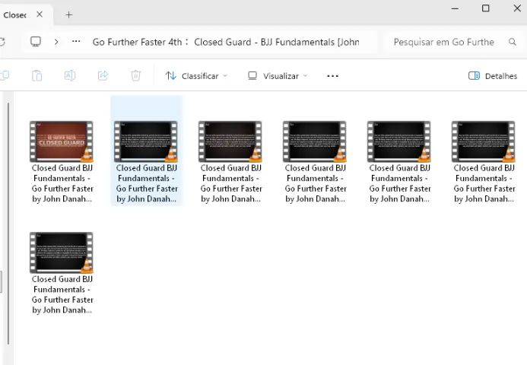The image size is (527, 365).
Task: Go to the Go Further Faster 4th breadcrumb
Action: pos(137,42)
